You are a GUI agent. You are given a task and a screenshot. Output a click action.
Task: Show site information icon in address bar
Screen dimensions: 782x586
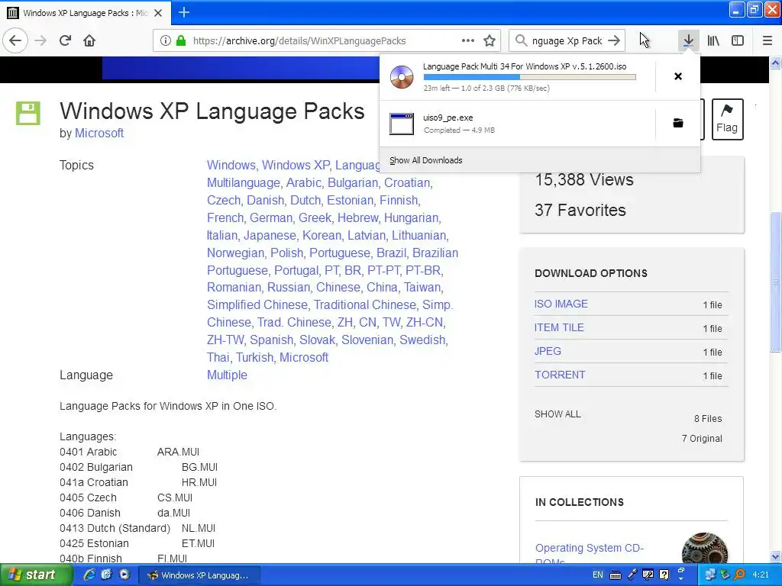[x=166, y=41]
